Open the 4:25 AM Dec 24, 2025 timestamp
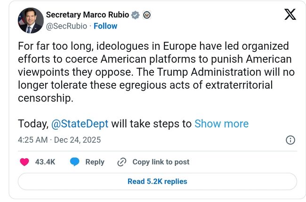The image size is (306, 202). pos(59,140)
